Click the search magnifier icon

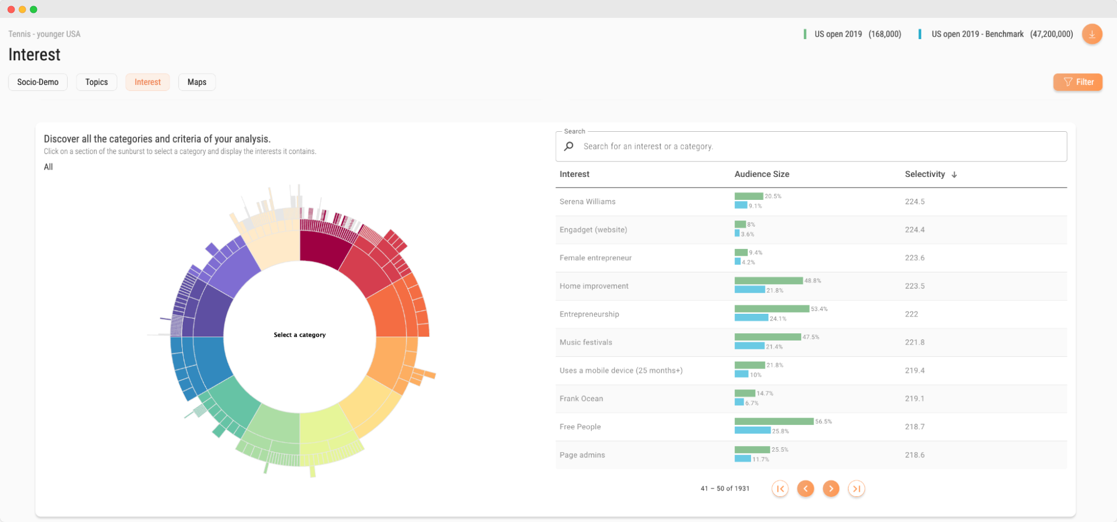[569, 146]
